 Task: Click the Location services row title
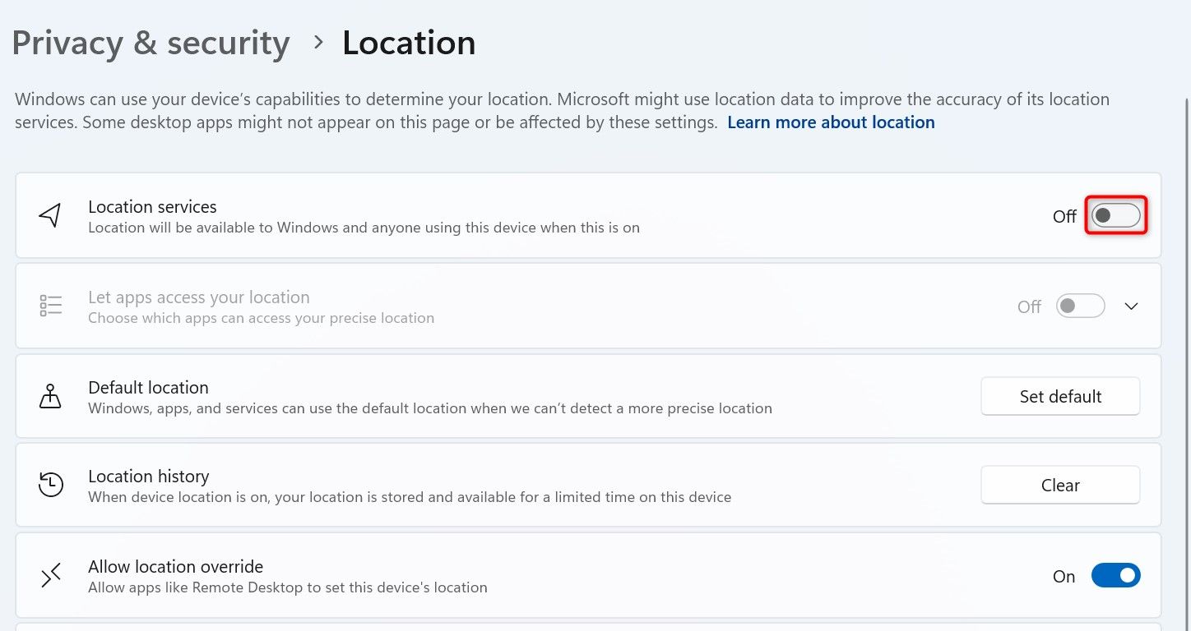tap(152, 207)
